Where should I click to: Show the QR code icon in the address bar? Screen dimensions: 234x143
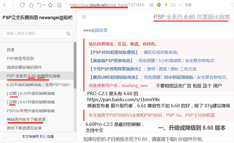(152, 5)
